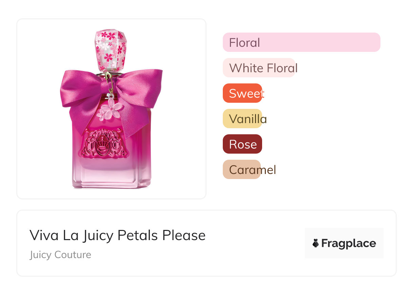
Task: Select the White Floral accord bar
Action: (259, 68)
